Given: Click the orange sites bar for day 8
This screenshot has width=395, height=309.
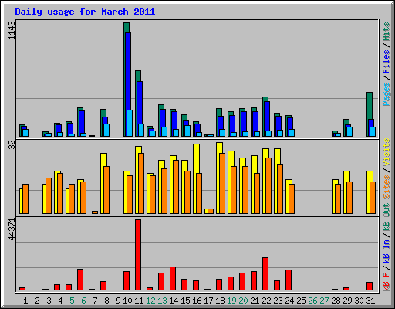Looking at the screenshot, I should tap(106, 190).
